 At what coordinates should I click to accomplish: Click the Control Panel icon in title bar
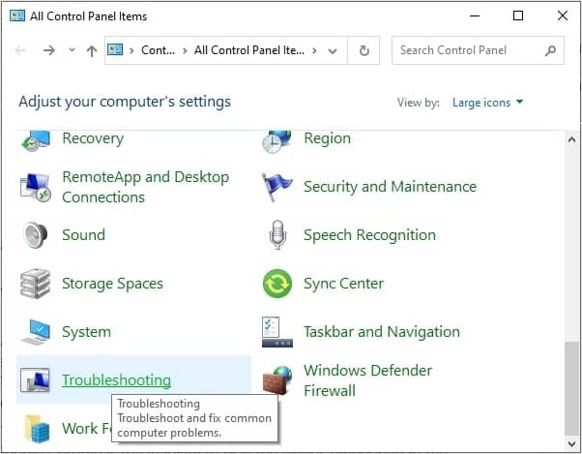(x=17, y=15)
